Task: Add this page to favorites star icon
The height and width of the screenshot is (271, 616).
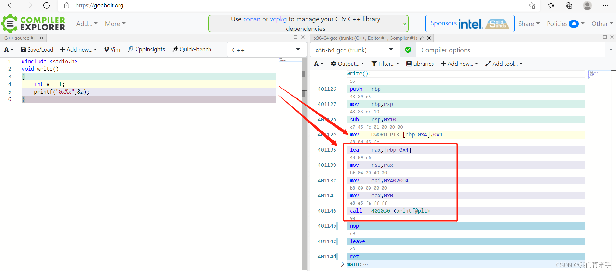Action: coord(532,5)
